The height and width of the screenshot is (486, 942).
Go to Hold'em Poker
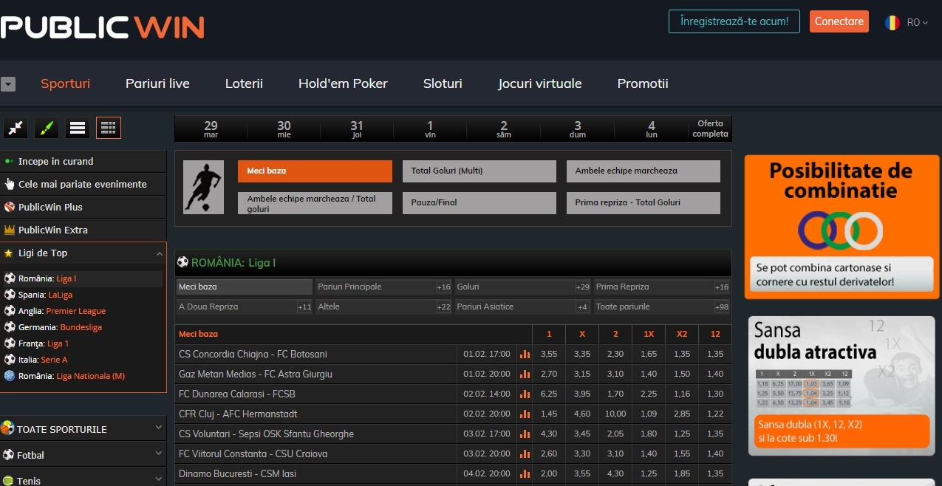pos(343,83)
